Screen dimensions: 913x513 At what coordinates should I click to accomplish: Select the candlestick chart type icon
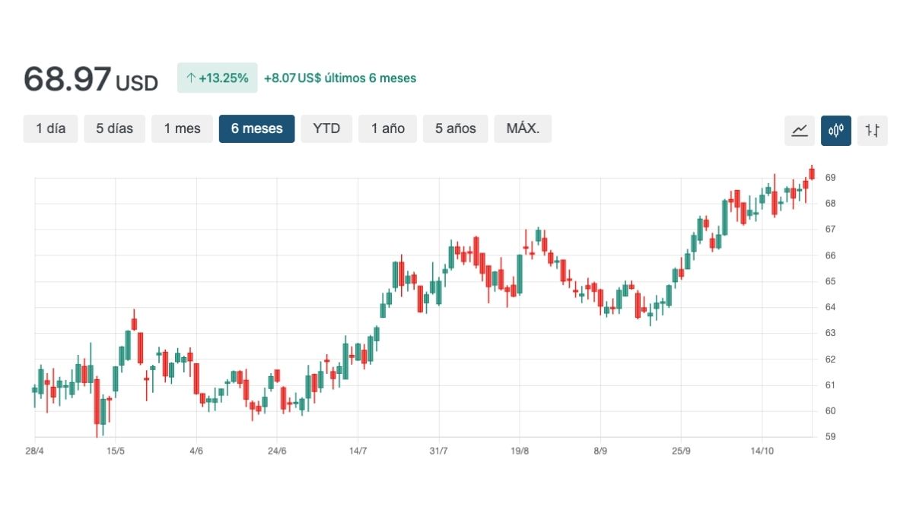[836, 131]
